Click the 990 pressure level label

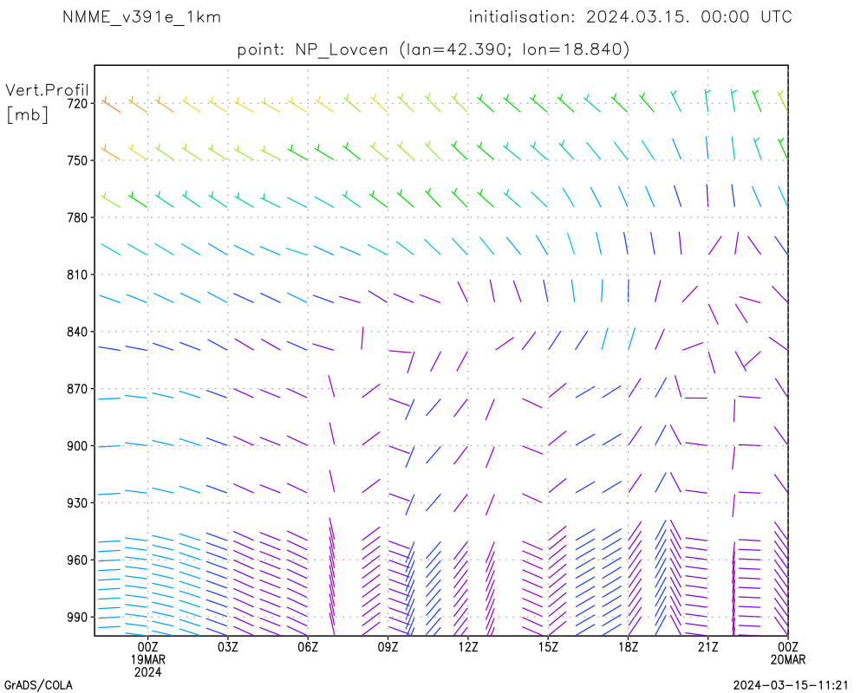pos(77,618)
